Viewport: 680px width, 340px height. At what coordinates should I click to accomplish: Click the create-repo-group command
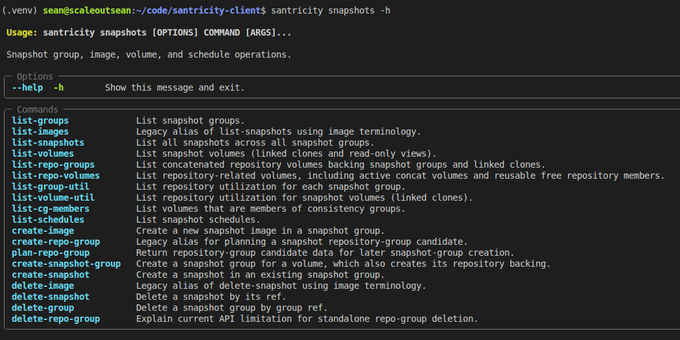coord(56,242)
